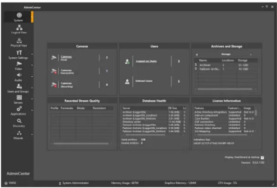
Task: Open the System globe icon
Action: click(19, 15)
